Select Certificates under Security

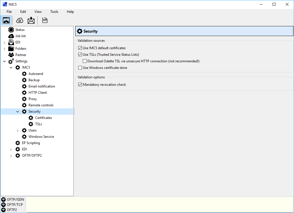click(x=43, y=118)
